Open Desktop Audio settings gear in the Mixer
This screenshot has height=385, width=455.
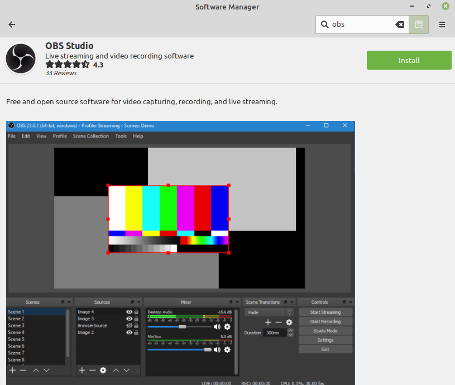point(227,326)
